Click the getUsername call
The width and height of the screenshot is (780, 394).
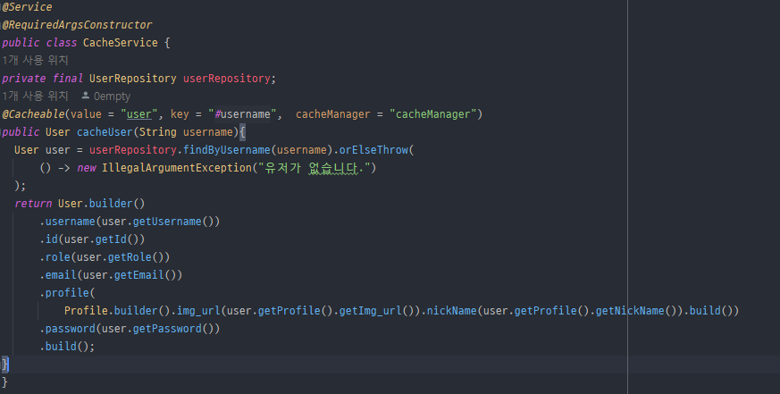coord(167,222)
